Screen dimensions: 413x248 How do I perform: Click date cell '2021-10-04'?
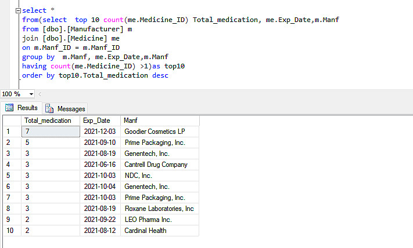[x=100, y=187]
